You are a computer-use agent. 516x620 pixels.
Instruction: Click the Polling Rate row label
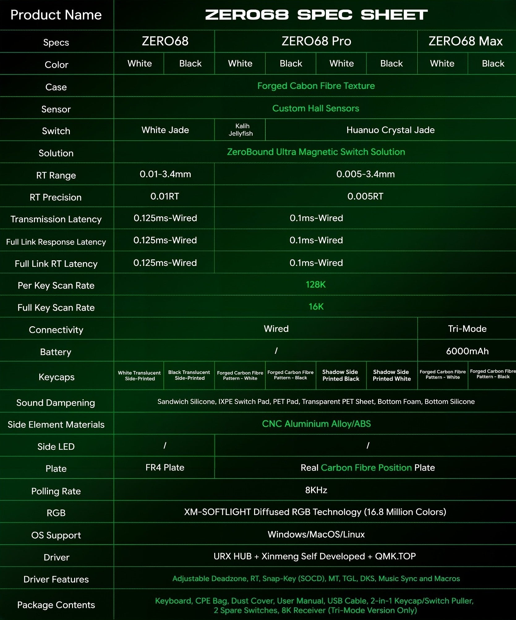click(x=56, y=491)
